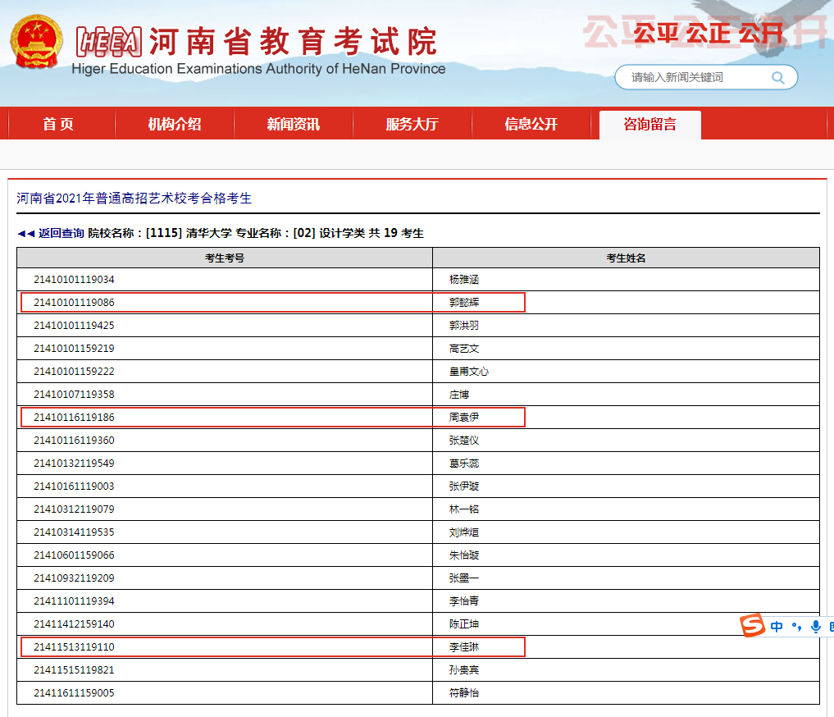Click the page title 河南省2021年普通高招艺术校考合格考生
This screenshot has width=834, height=717.
point(134,199)
